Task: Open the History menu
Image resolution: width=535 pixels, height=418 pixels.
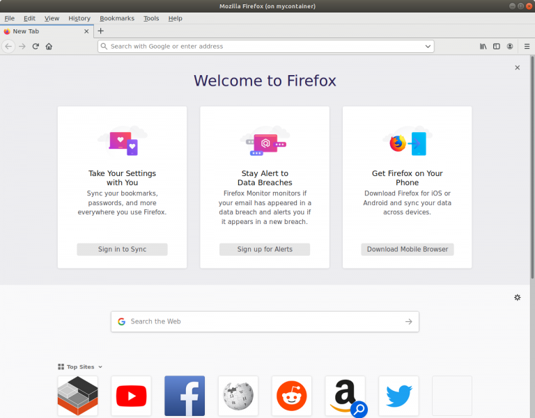Action: (x=79, y=18)
